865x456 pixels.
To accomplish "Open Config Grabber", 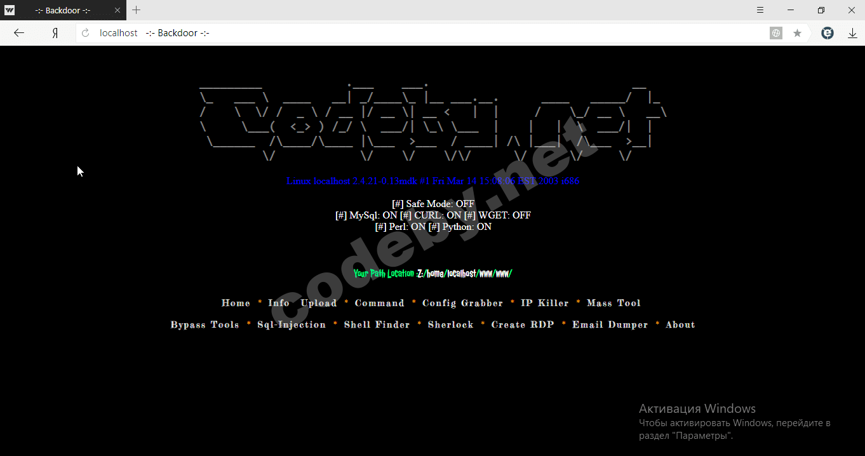I will coord(462,303).
